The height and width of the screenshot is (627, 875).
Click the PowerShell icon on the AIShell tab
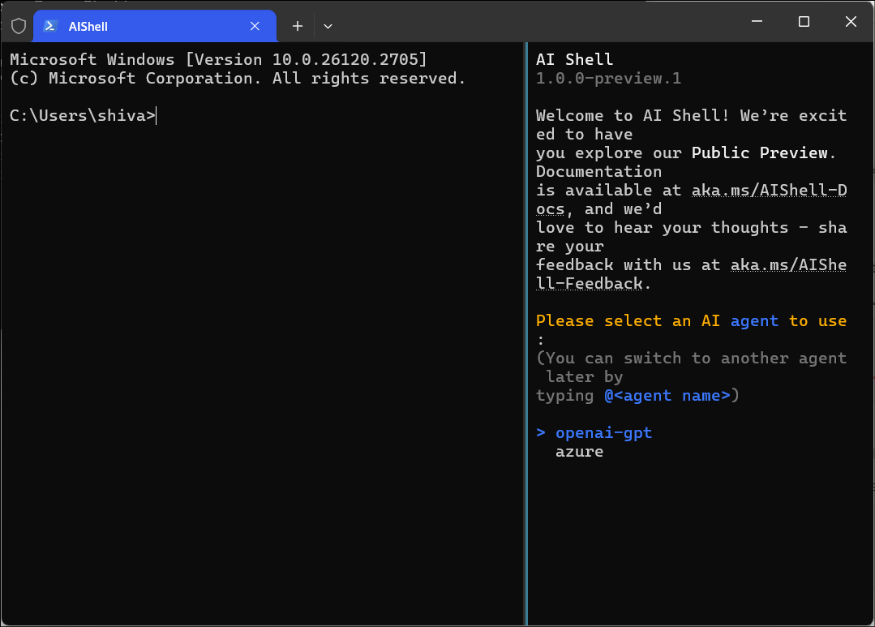49,25
